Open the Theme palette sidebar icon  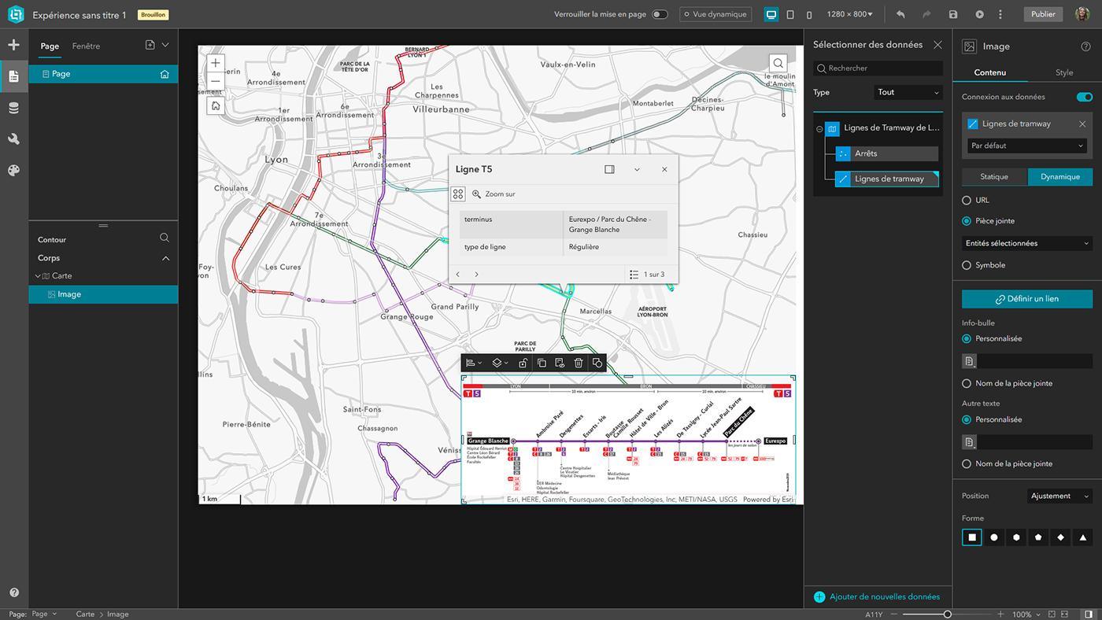coord(13,170)
